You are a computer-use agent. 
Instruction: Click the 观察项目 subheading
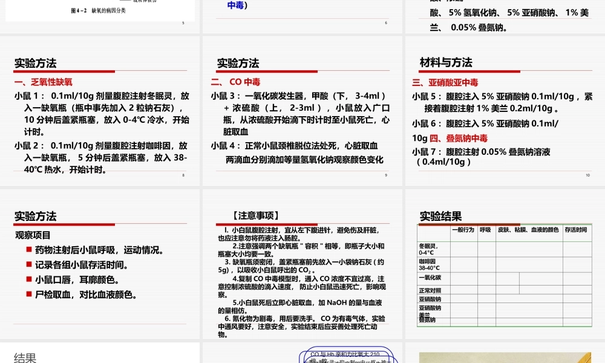click(x=33, y=235)
